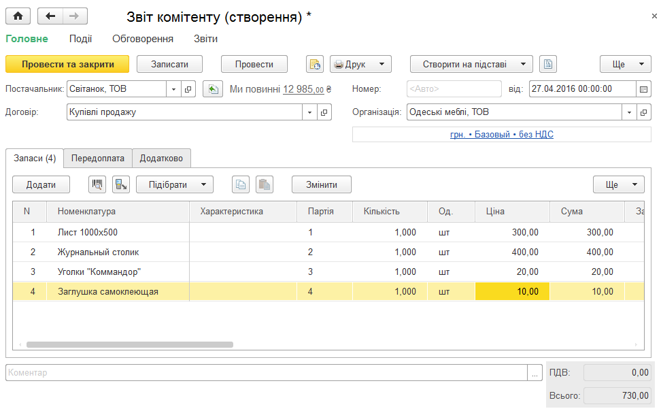Image resolution: width=661 pixels, height=411 pixels.
Task: Select the Головне section
Action: [x=27, y=39]
